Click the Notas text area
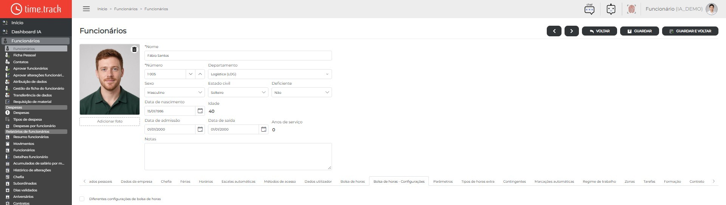The height and width of the screenshot is (205, 726). pos(238,157)
